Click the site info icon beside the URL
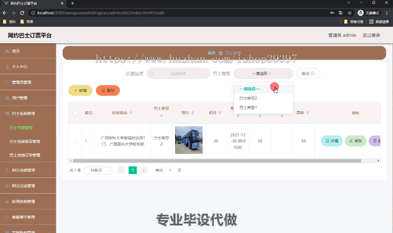This screenshot has height=233, width=393. coord(33,13)
